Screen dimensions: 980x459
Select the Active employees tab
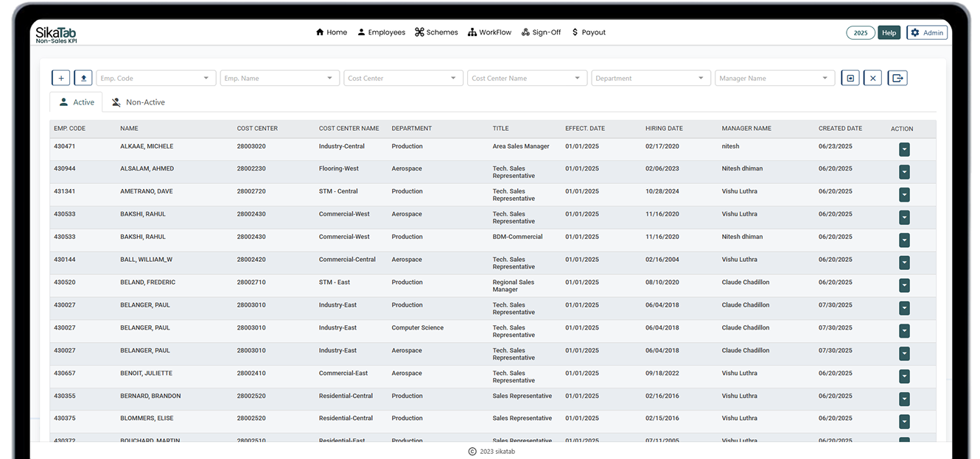[77, 102]
